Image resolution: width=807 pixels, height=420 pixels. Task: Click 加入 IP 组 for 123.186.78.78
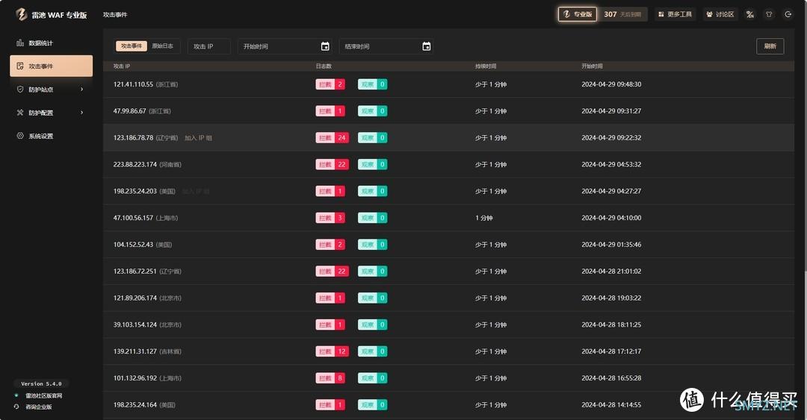click(x=198, y=138)
